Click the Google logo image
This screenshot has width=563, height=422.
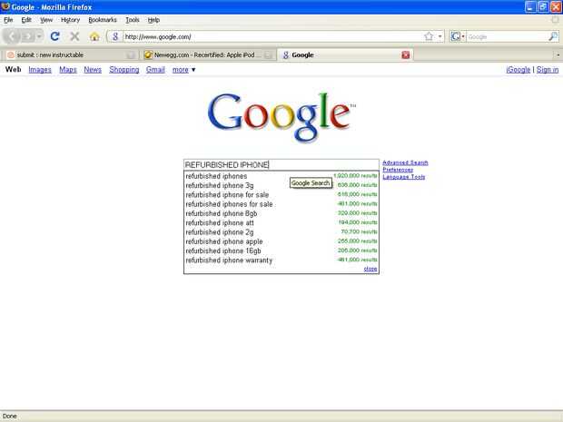pyautogui.click(x=281, y=117)
